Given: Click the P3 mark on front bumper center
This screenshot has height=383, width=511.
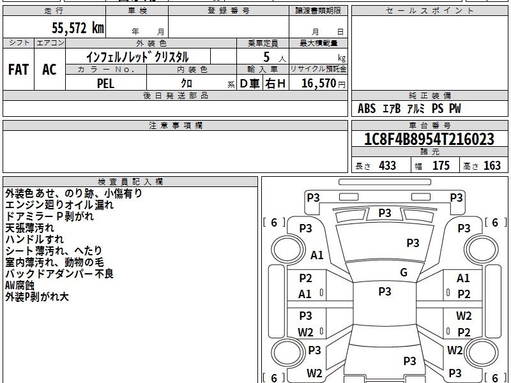Looking at the screenshot, I should [x=385, y=213].
